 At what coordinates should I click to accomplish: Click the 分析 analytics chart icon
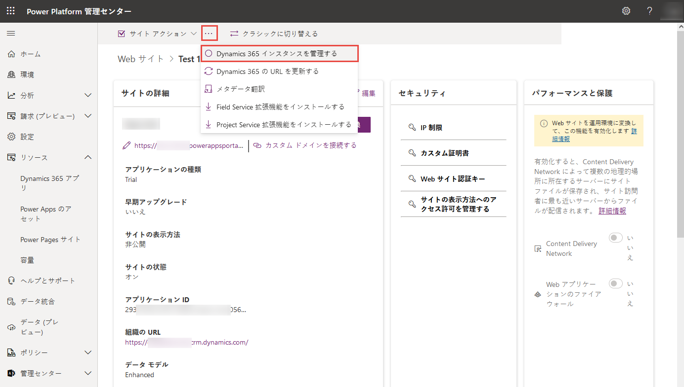(x=11, y=95)
